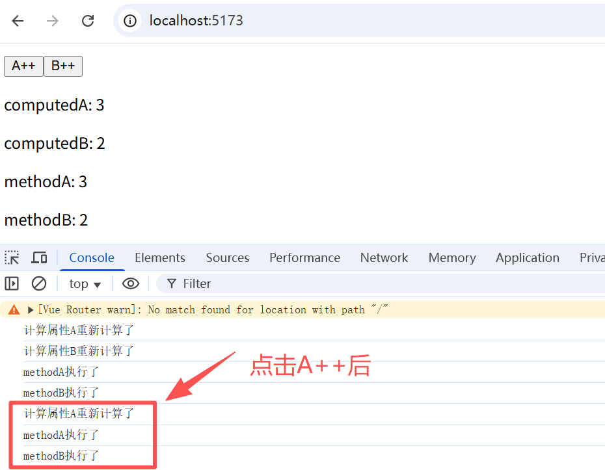
Task: Show the console sidebar
Action: tap(12, 284)
